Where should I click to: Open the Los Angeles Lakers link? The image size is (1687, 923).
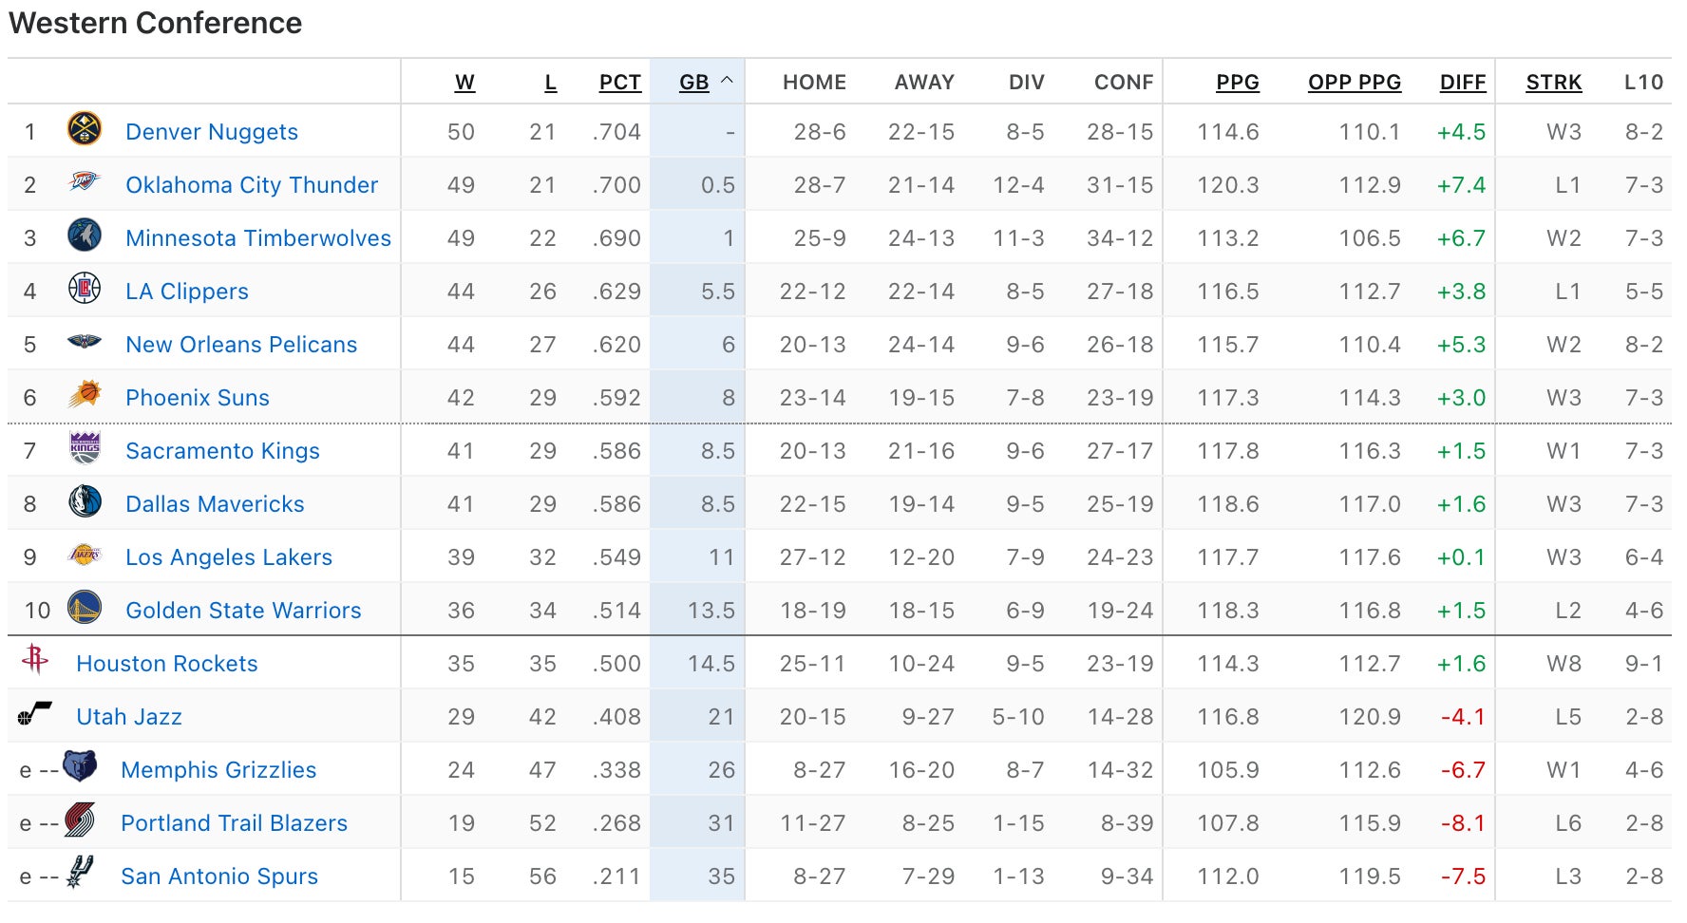229,557
